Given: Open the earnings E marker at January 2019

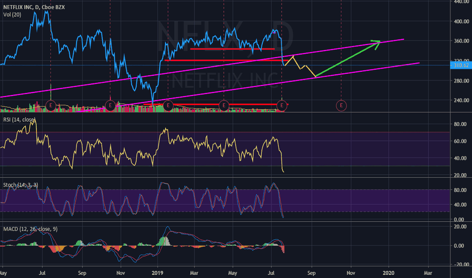Looking at the screenshot, I should [168, 106].
